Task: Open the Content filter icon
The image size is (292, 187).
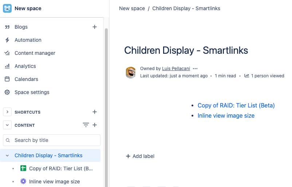Action: pos(86,125)
